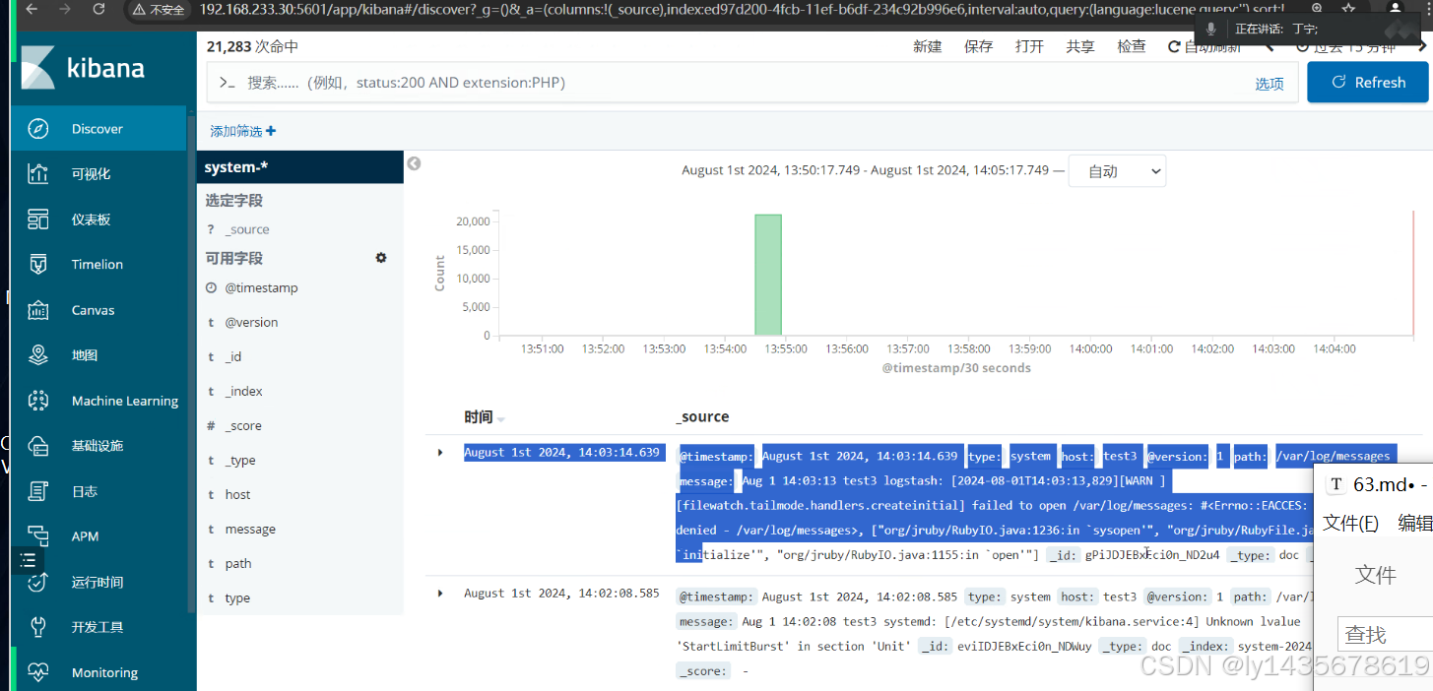Click 新建 in the top menu

coord(928,46)
